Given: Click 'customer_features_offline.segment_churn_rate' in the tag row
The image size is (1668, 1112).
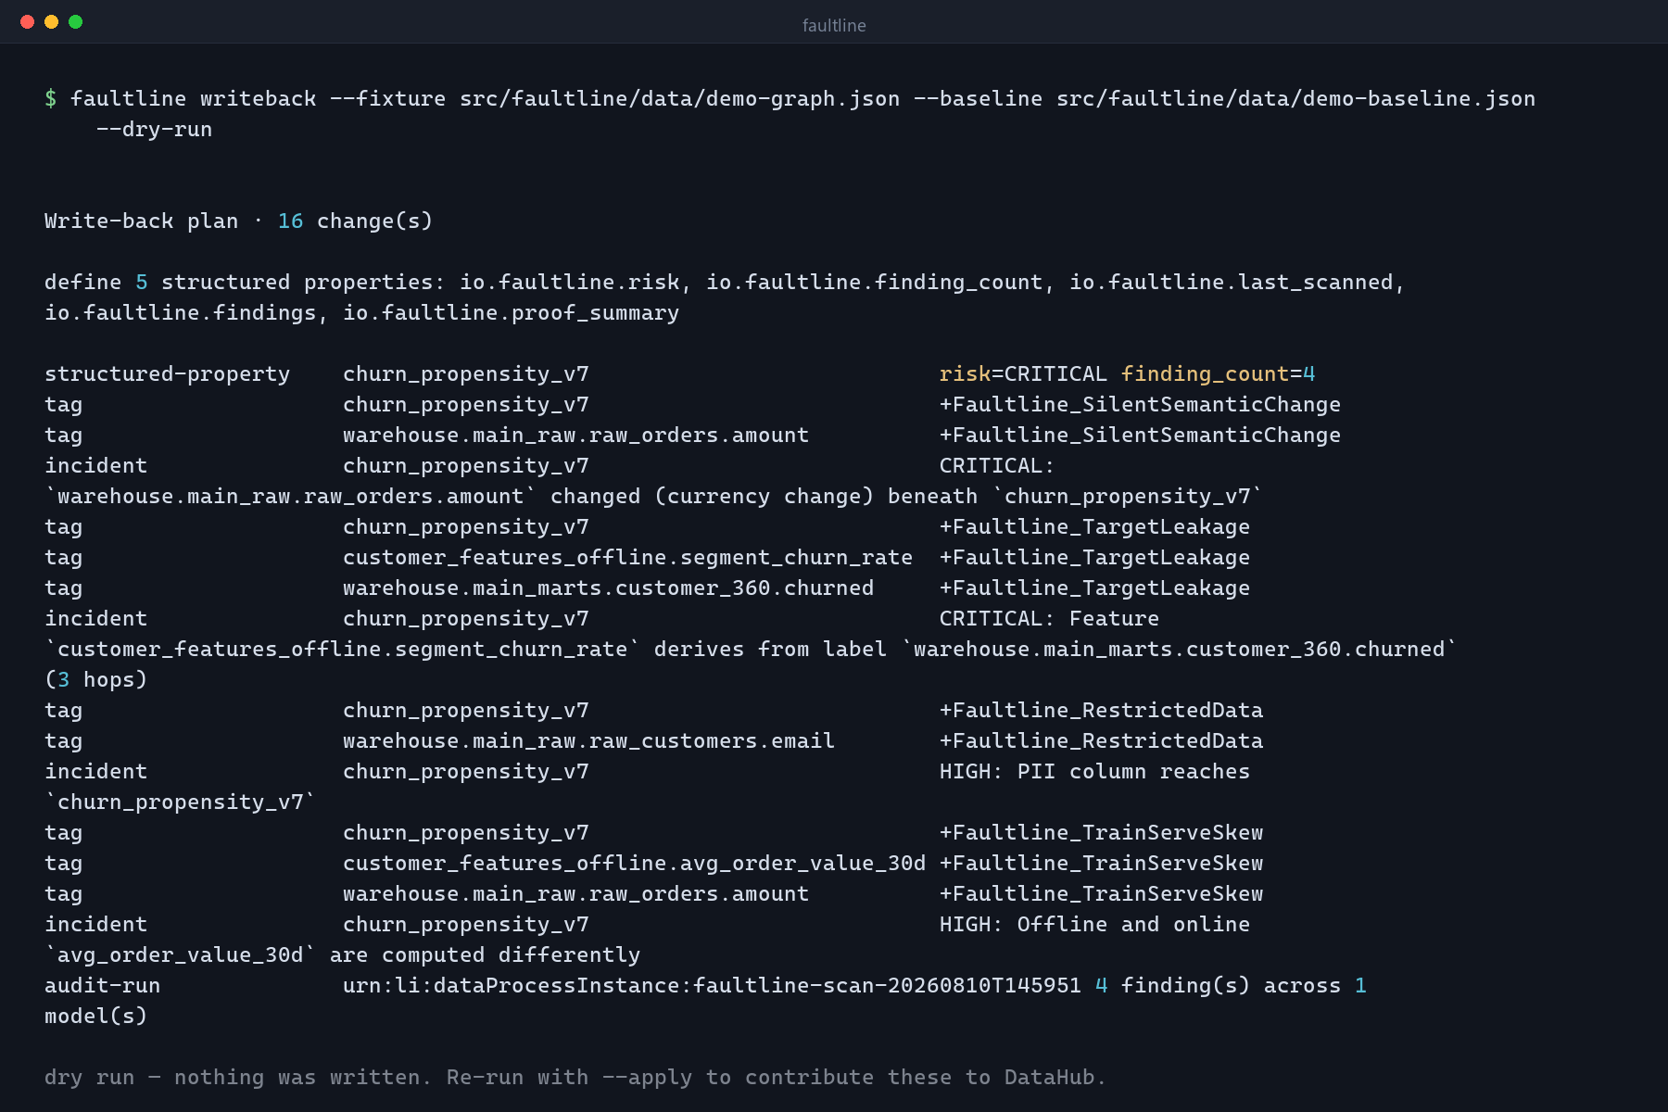Looking at the screenshot, I should pos(628,557).
